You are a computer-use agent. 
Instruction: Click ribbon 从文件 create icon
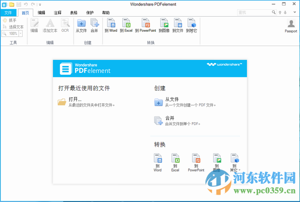click(x=81, y=25)
